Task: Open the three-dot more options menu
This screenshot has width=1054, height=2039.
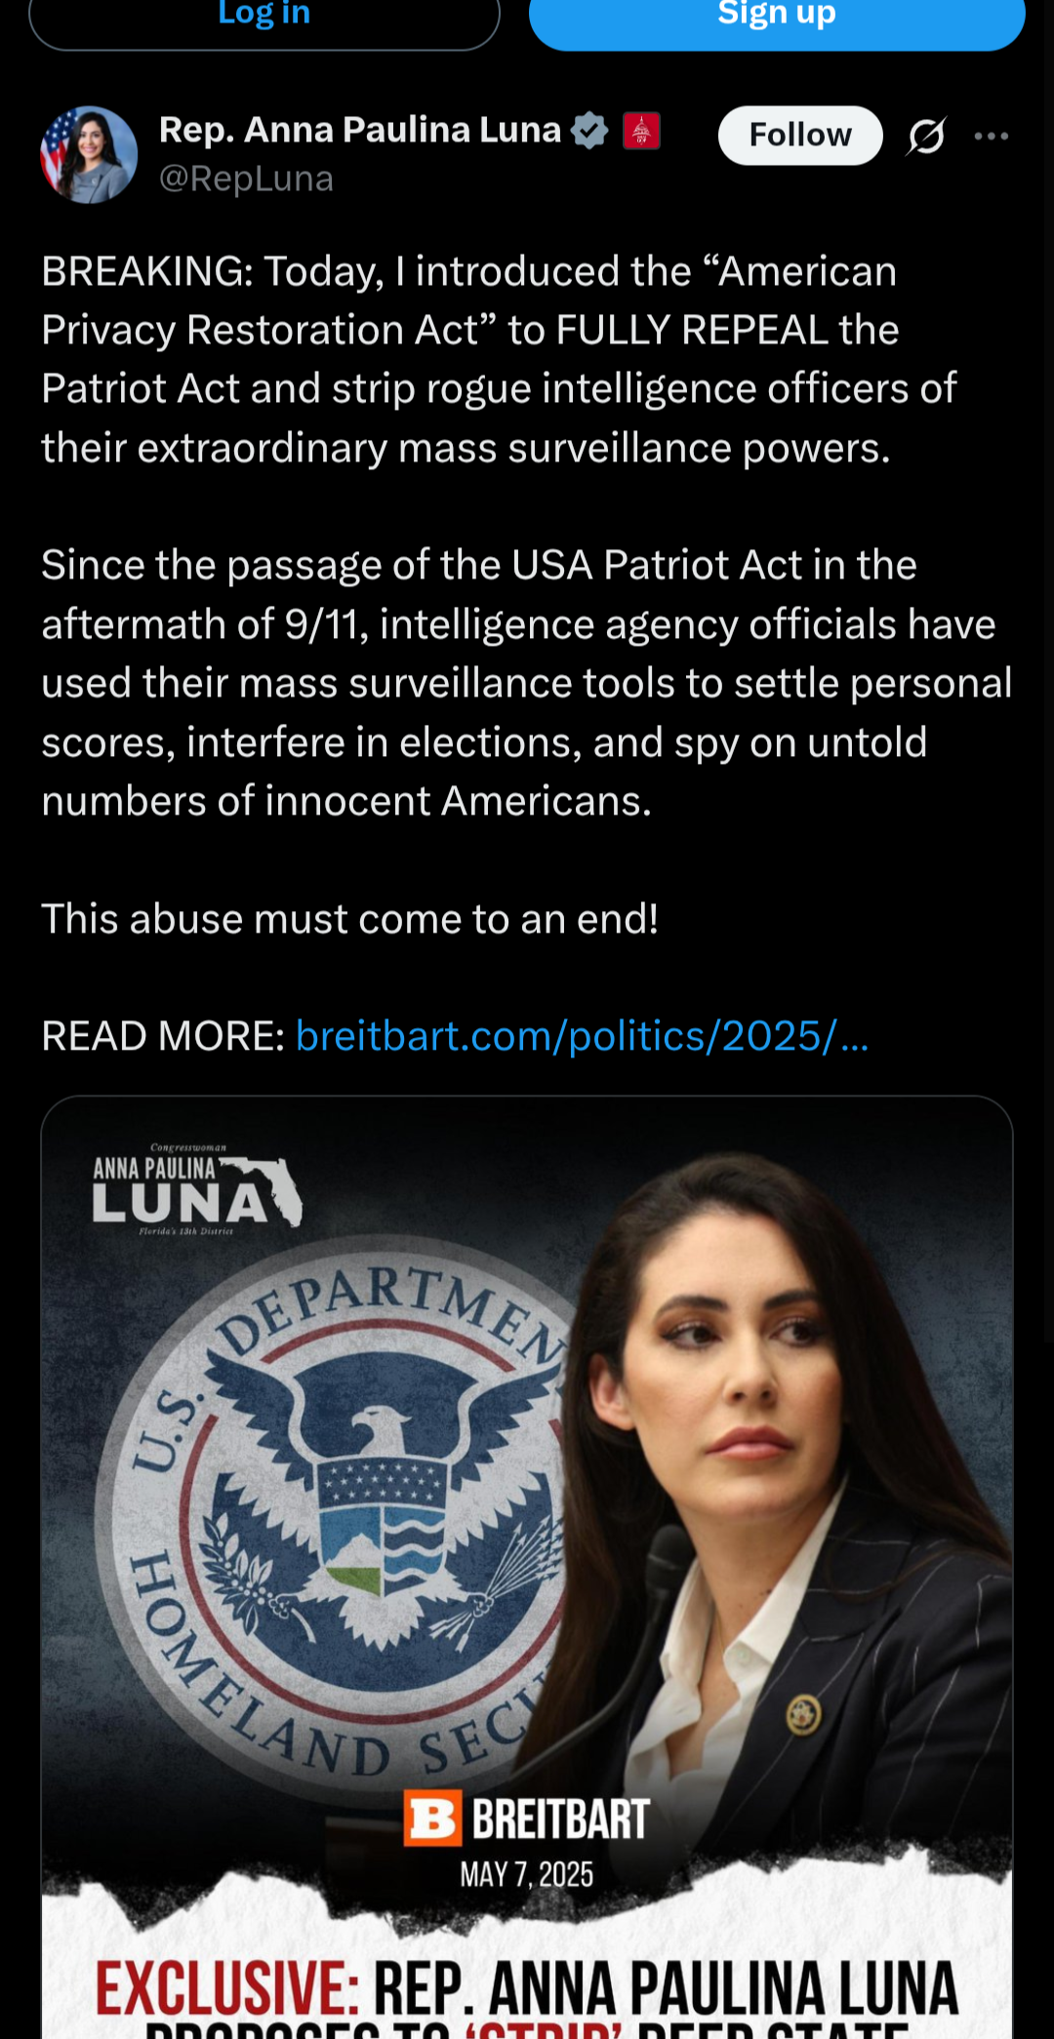Action: click(992, 136)
